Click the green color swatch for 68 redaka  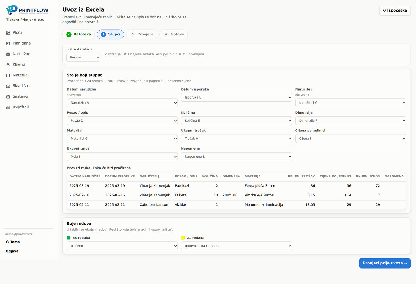69,238
